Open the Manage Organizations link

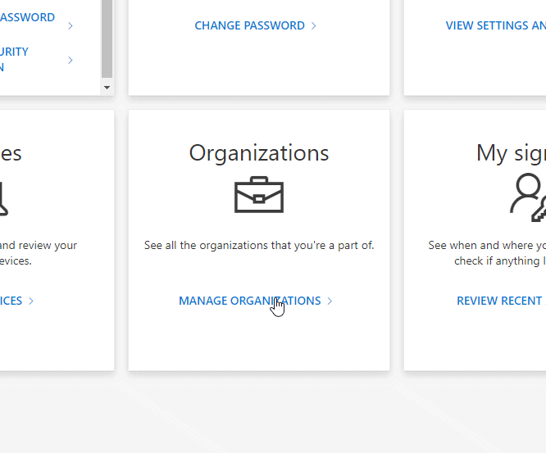tap(249, 301)
